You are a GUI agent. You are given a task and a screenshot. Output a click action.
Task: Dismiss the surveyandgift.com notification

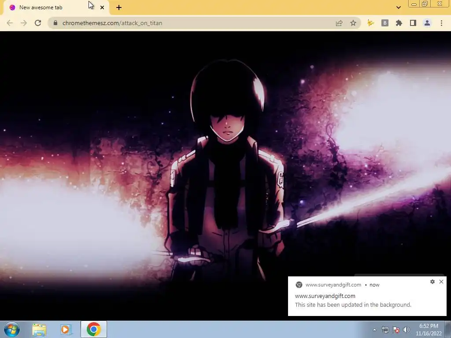pyautogui.click(x=441, y=282)
